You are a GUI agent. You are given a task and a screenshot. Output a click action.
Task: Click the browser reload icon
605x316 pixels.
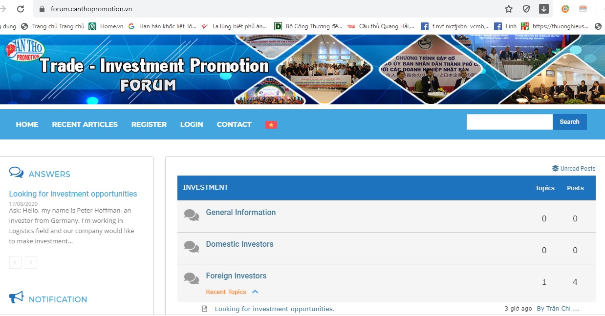21,9
